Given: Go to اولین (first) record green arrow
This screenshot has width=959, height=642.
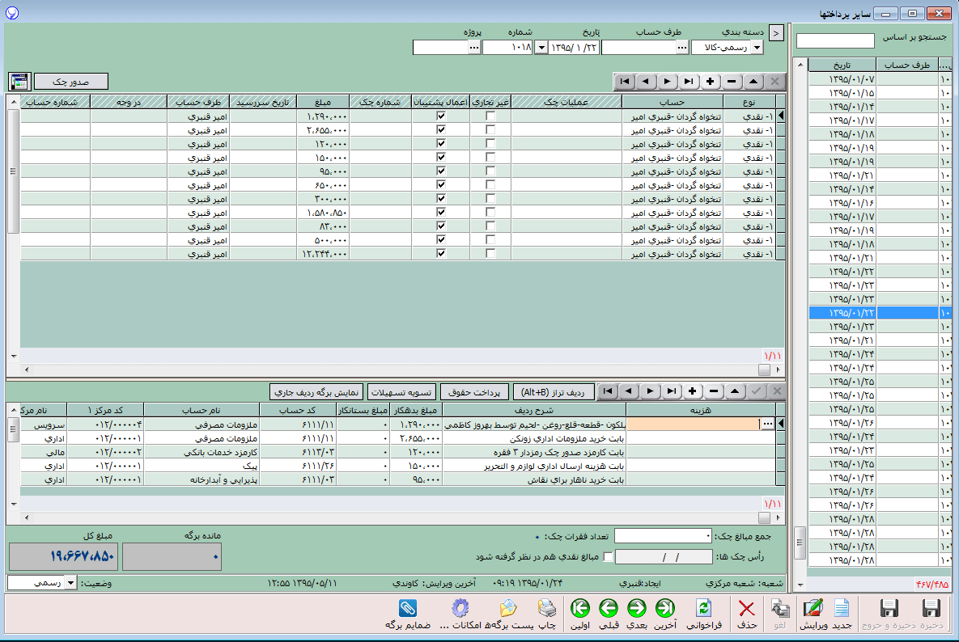Looking at the screenshot, I should pos(579,608).
